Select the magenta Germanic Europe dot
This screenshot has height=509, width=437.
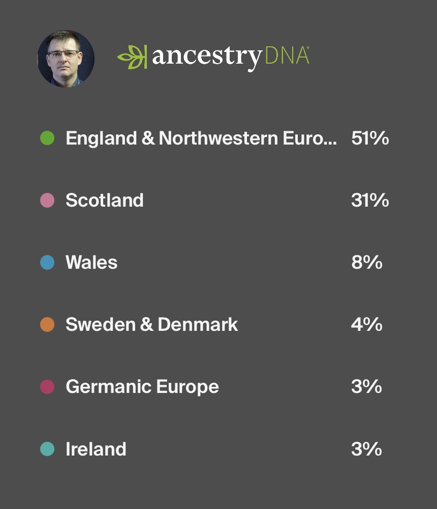click(47, 387)
